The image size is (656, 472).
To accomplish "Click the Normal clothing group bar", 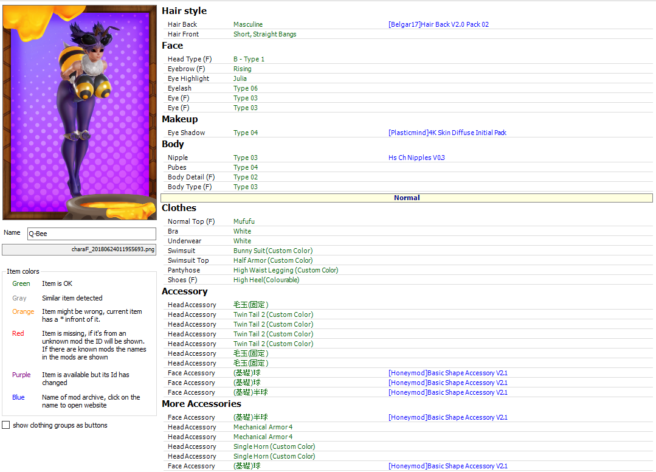I will (407, 198).
